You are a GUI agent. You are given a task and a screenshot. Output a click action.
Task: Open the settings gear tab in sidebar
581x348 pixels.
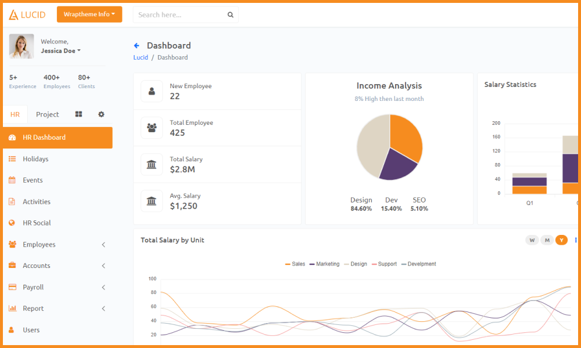click(x=101, y=114)
